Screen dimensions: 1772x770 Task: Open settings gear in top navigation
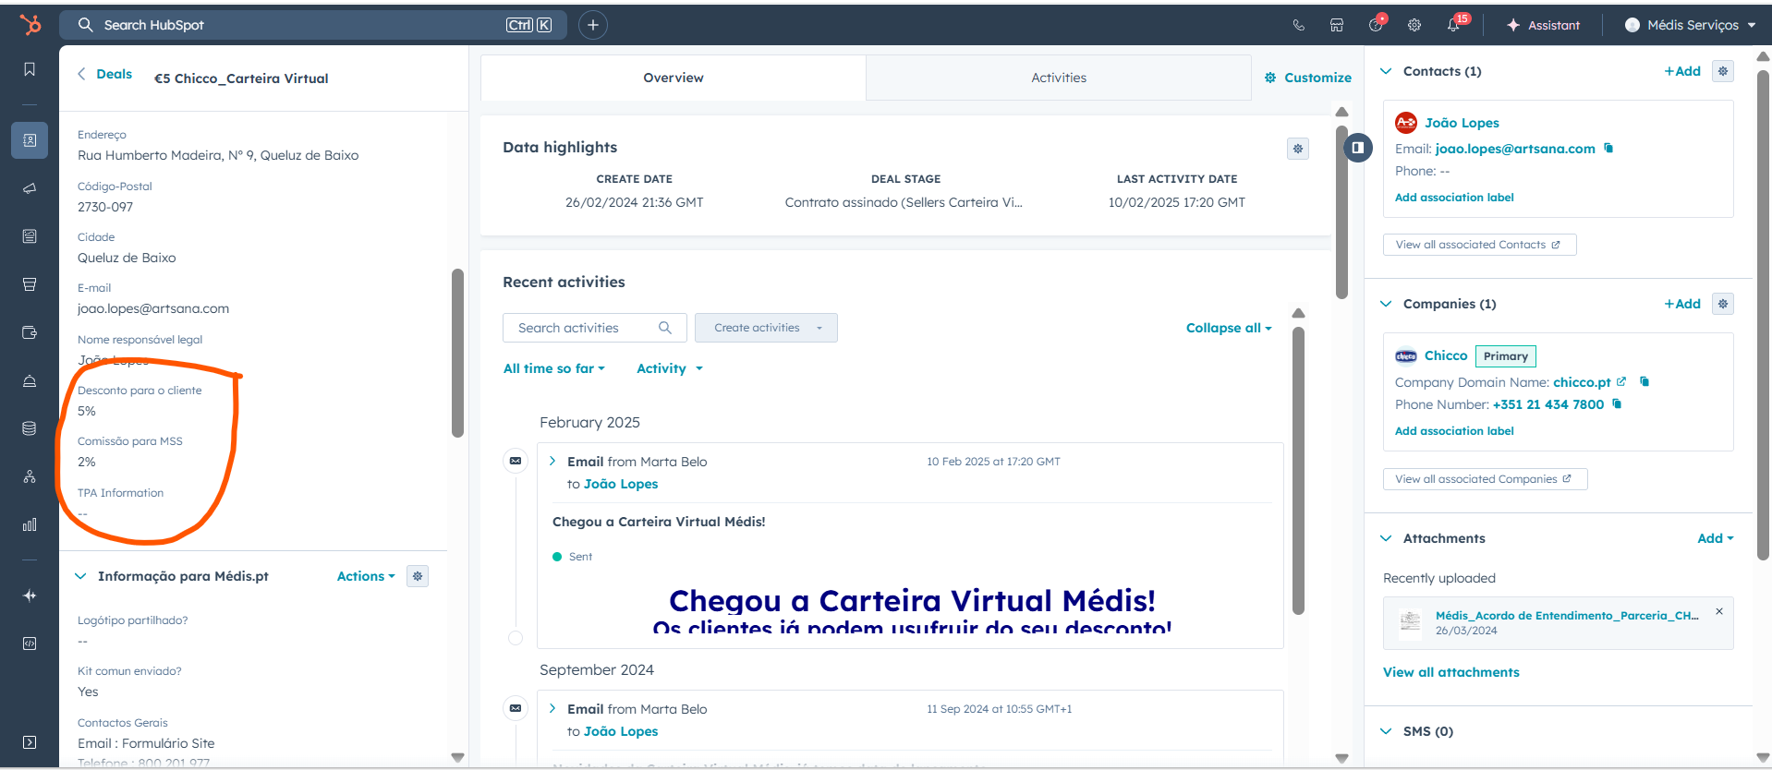click(1414, 26)
